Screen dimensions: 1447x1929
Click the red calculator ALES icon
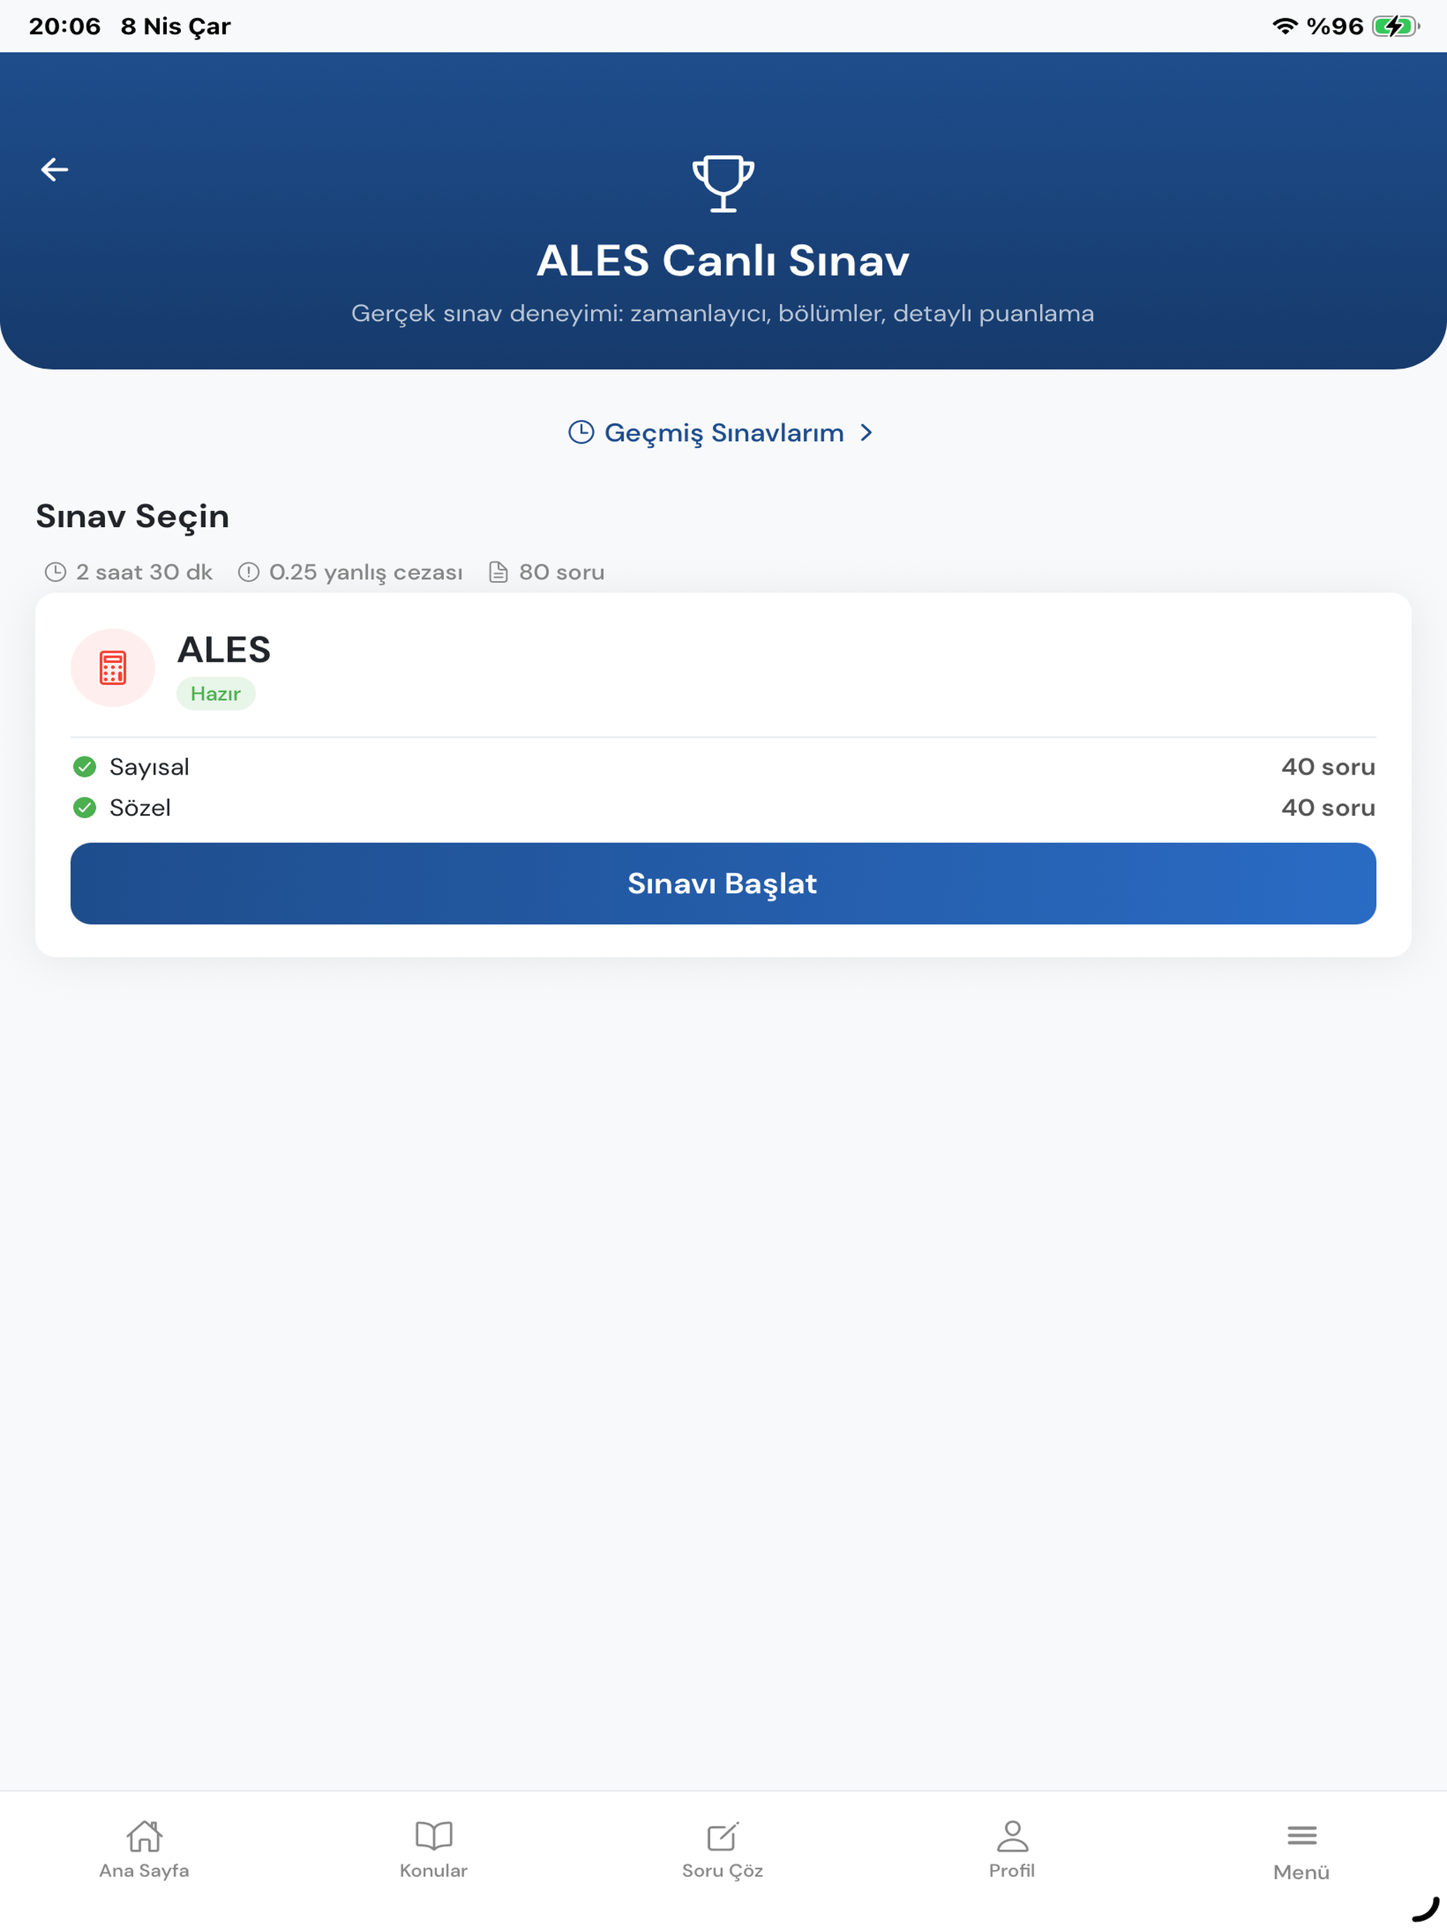coord(112,667)
